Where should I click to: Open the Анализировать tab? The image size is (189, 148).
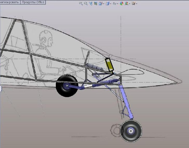10,2
